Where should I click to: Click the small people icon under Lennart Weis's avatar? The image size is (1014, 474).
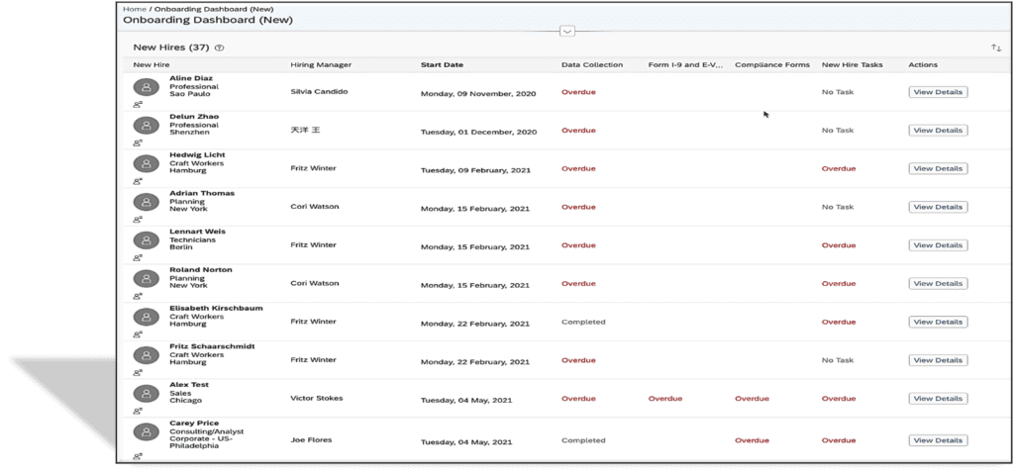pos(138,258)
